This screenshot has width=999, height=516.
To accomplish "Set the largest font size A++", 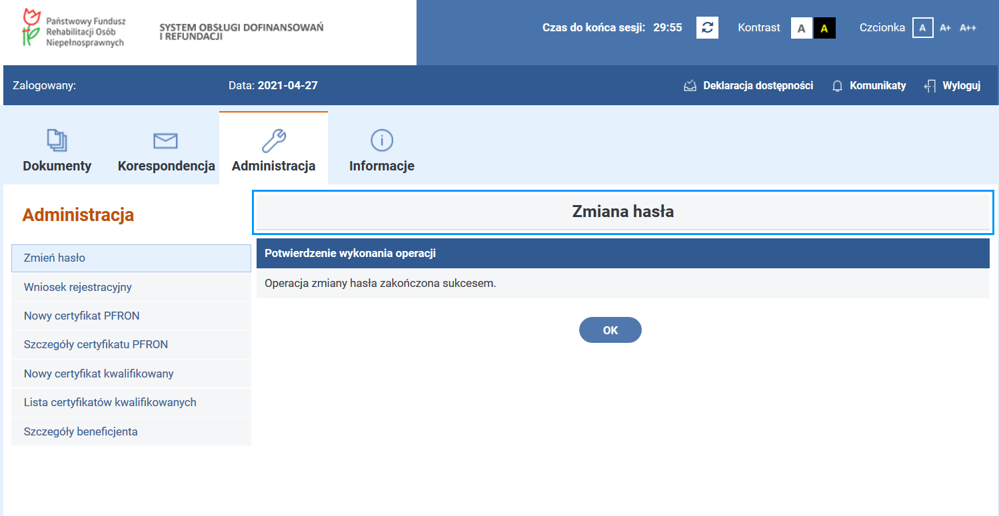I will [968, 28].
